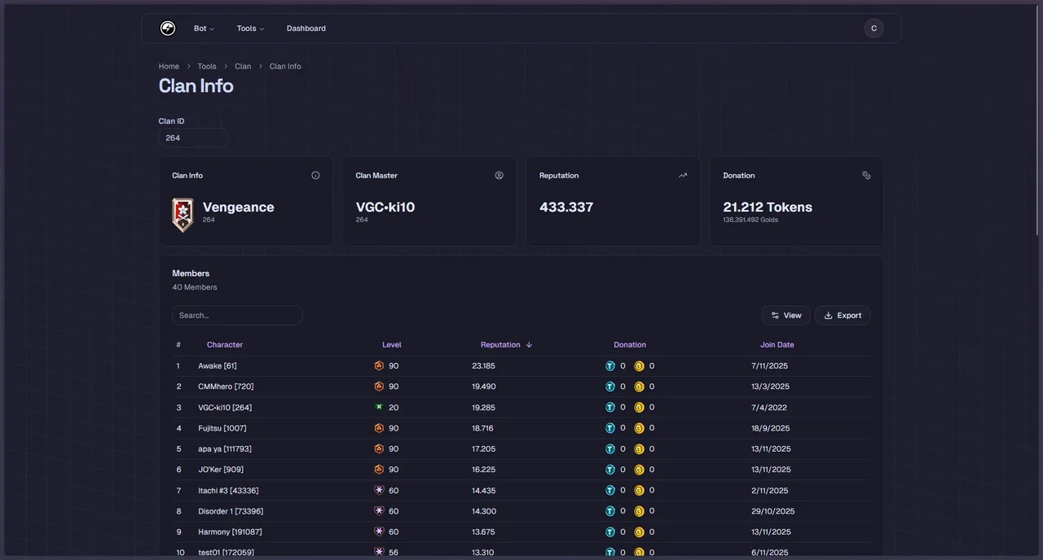The width and height of the screenshot is (1043, 560).
Task: Click the site logo icon
Action: pyautogui.click(x=168, y=28)
